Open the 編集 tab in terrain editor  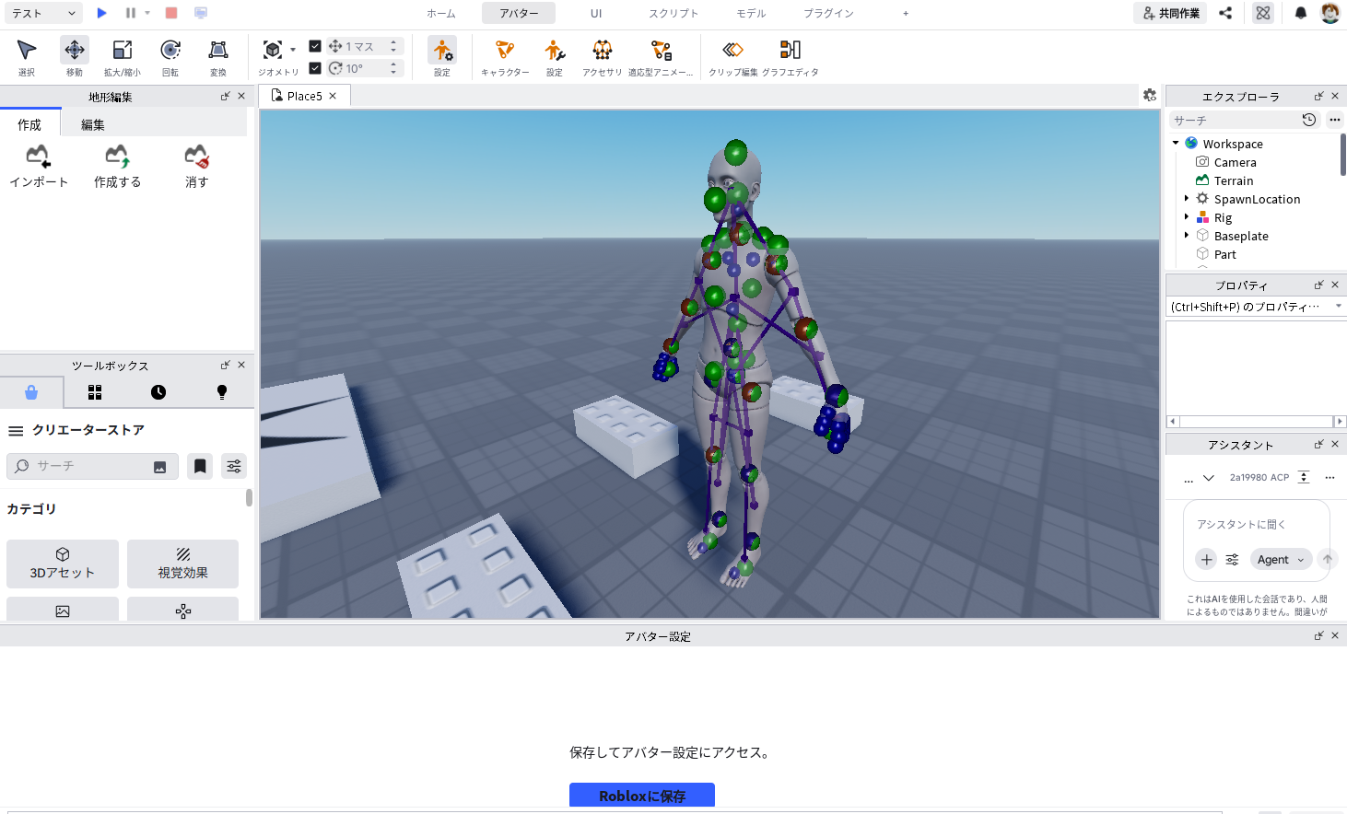(x=93, y=124)
